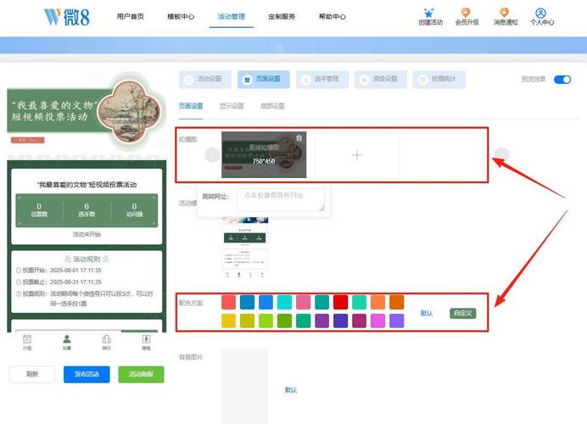Click the 访问量 stat in preview
Image resolution: width=587 pixels, height=424 pixels.
[x=134, y=210]
